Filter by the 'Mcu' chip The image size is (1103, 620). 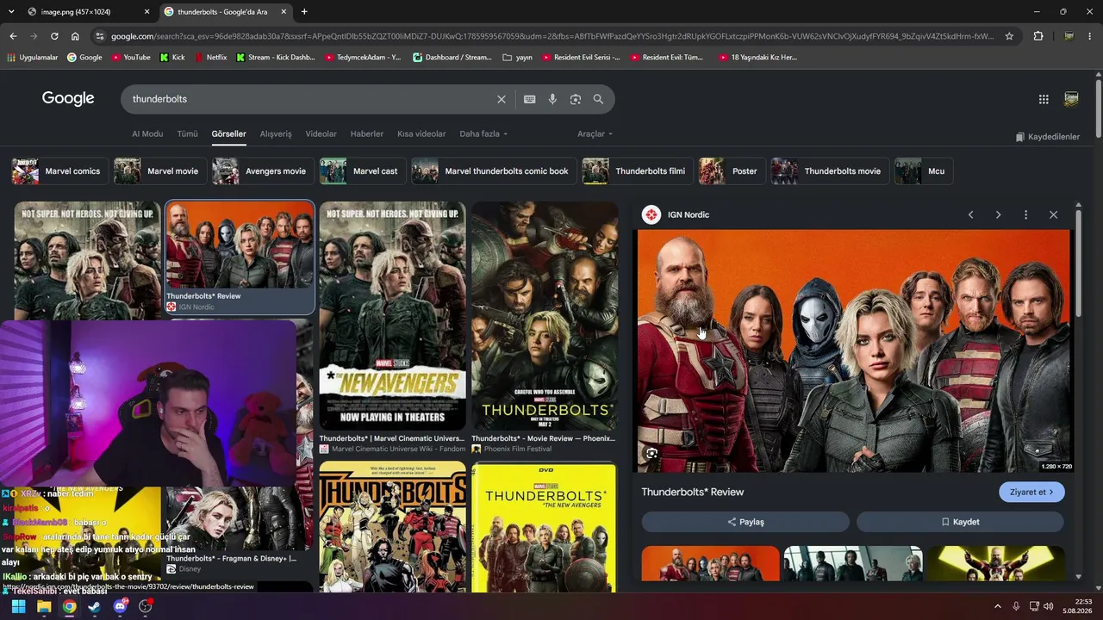924,171
